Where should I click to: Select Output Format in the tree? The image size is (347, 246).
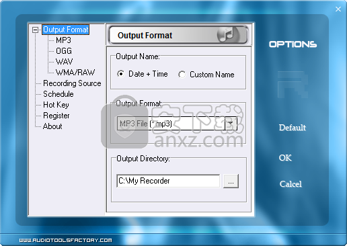click(66, 30)
